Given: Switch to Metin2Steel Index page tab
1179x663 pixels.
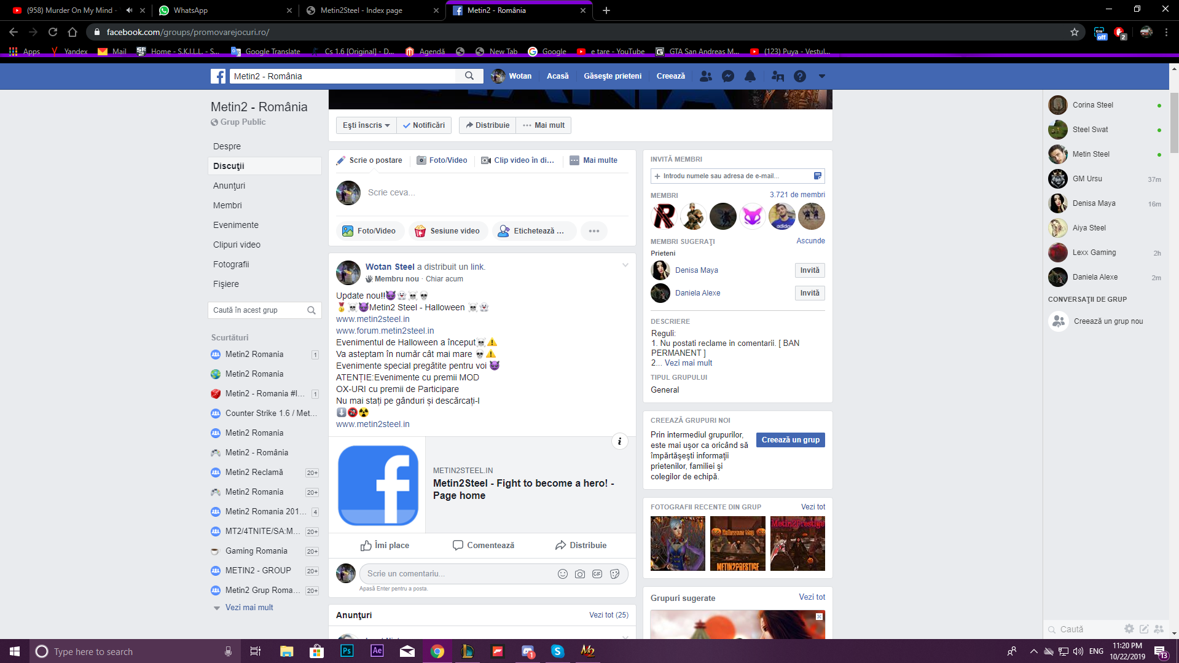Looking at the screenshot, I should (373, 10).
